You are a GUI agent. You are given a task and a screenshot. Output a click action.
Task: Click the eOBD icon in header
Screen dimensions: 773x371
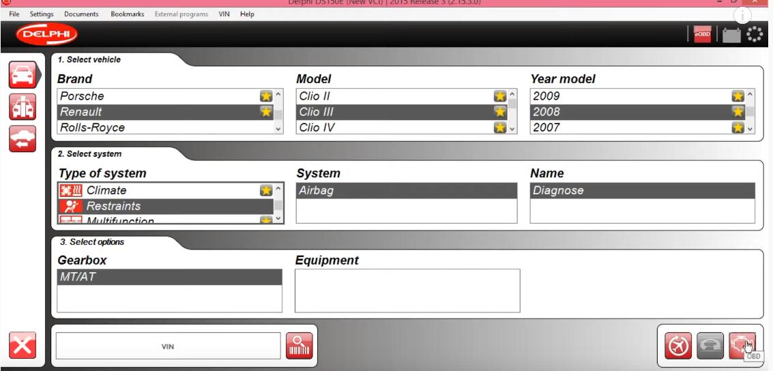(702, 35)
